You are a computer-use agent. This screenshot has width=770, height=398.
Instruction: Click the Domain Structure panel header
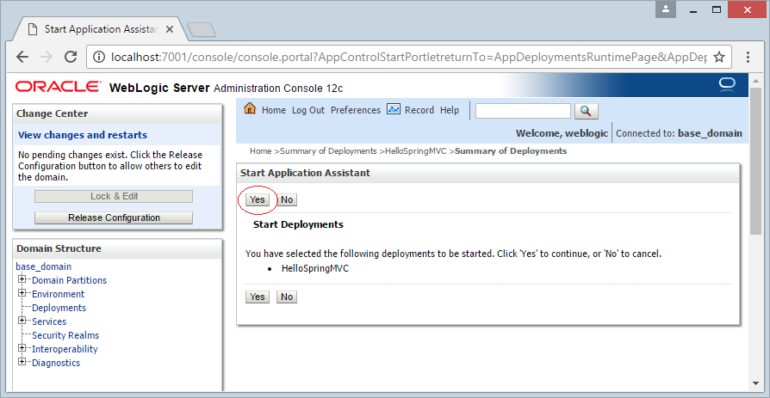117,248
